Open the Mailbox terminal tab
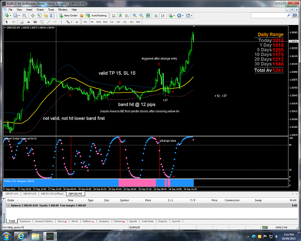Screen dimensions: 301x241 (x=88, y=221)
